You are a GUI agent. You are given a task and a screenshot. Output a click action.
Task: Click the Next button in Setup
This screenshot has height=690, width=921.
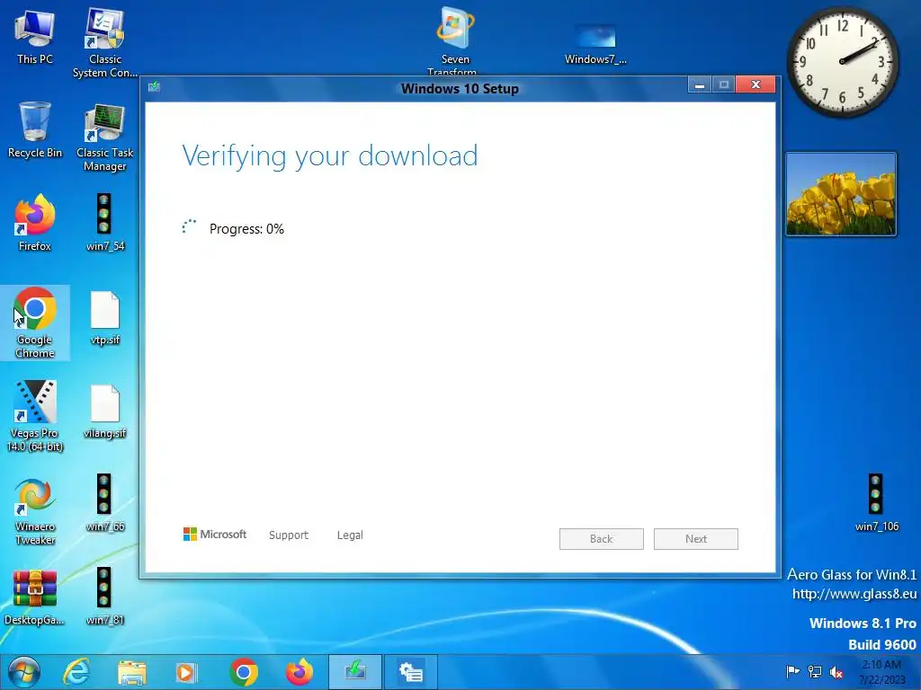pyautogui.click(x=696, y=539)
